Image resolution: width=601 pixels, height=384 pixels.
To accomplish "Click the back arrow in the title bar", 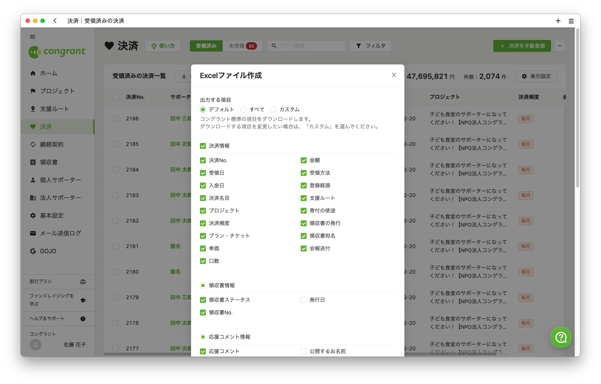I will 55,21.
